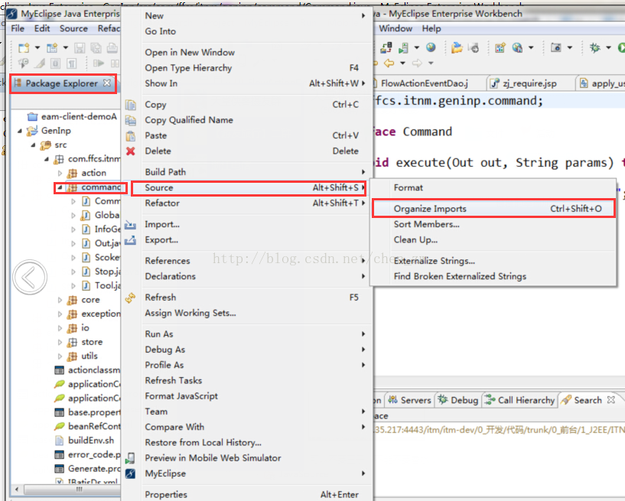The width and height of the screenshot is (625, 501).
Task: Open dropdown arrow beside New wizard icon
Action: coord(37,48)
